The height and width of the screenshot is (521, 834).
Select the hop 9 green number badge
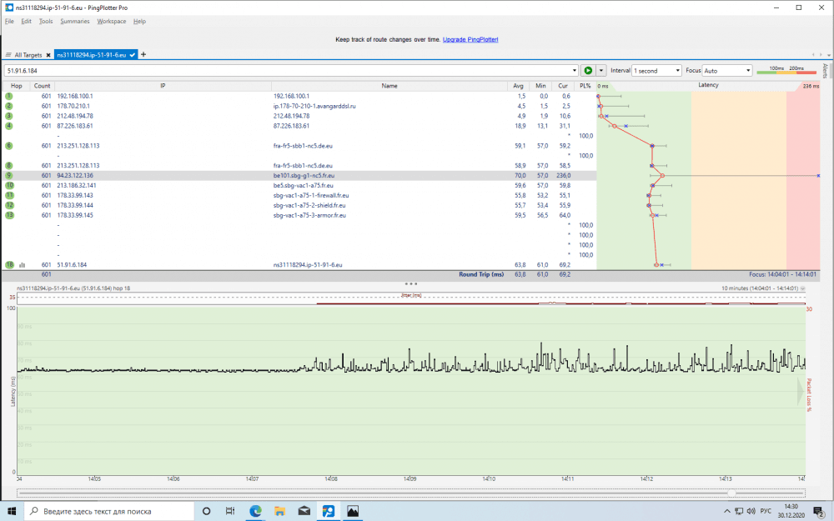pyautogui.click(x=9, y=176)
